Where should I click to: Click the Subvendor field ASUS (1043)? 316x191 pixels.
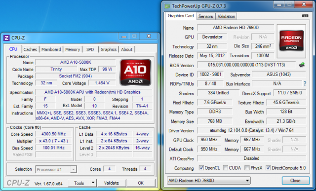pos(278,75)
